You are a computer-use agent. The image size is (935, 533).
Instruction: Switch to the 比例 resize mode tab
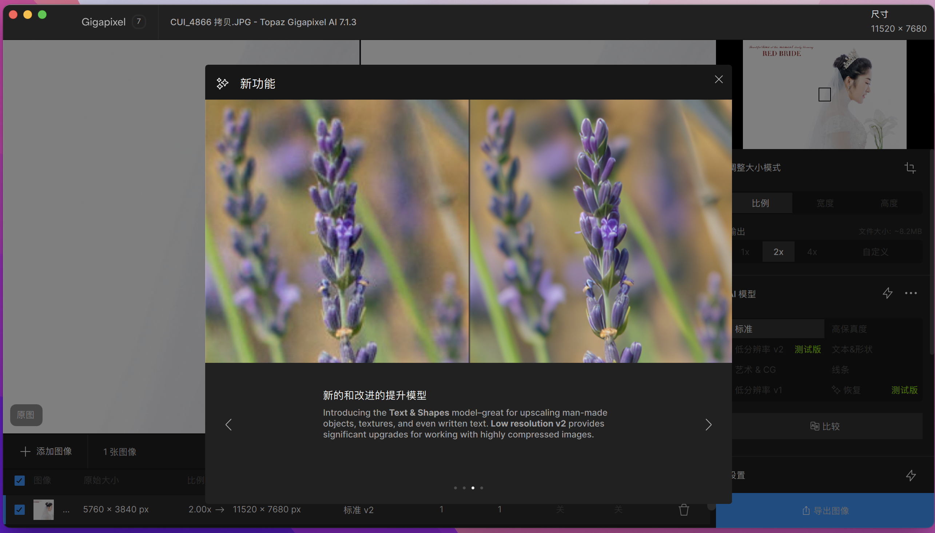tap(760, 203)
